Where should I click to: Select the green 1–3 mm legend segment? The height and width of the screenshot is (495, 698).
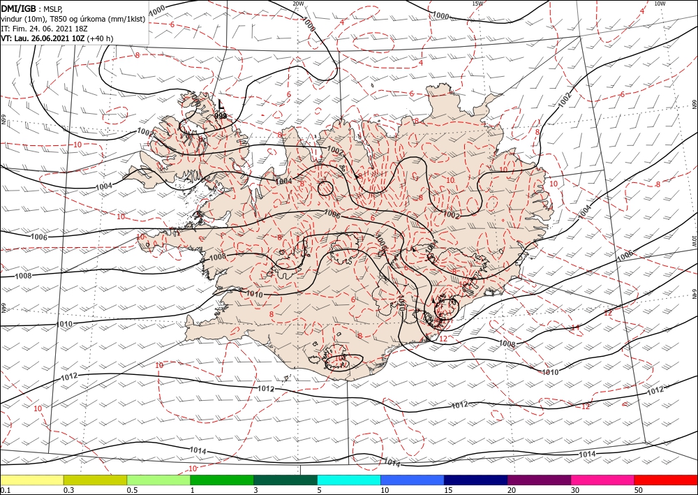pos(222,480)
